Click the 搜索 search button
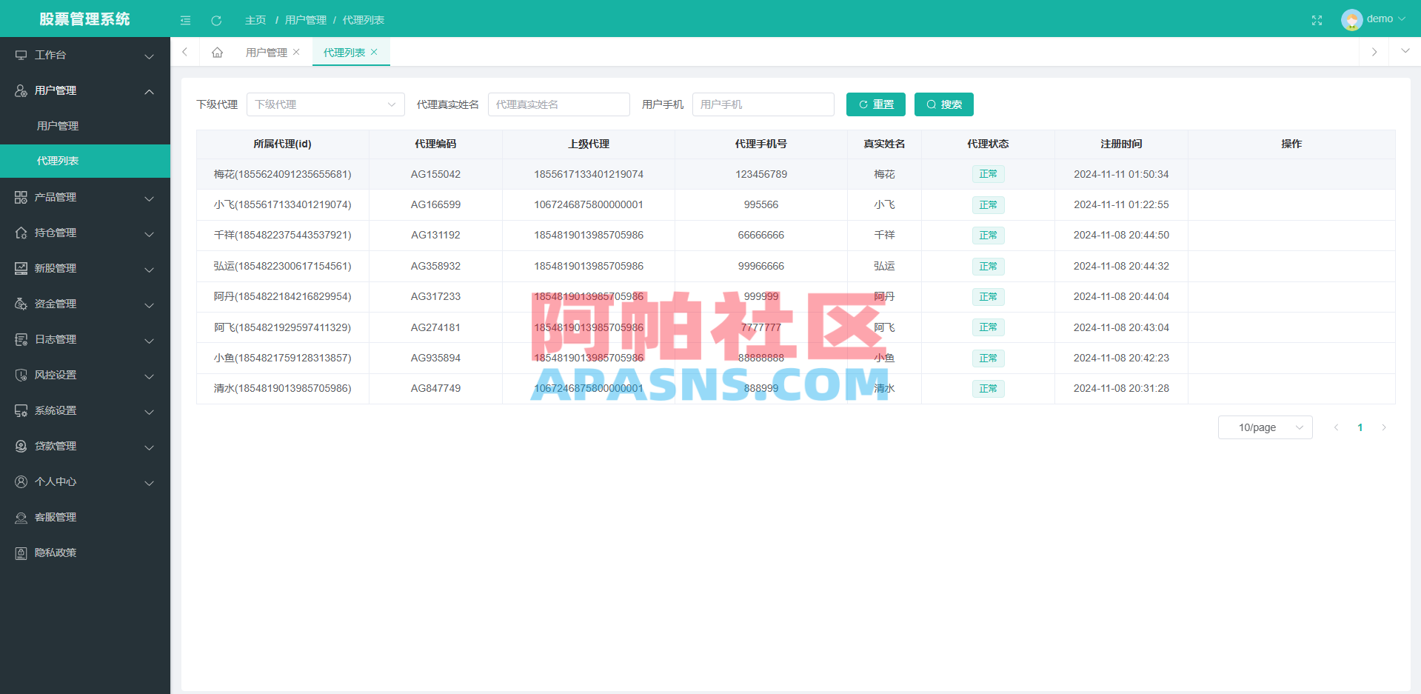 click(943, 104)
